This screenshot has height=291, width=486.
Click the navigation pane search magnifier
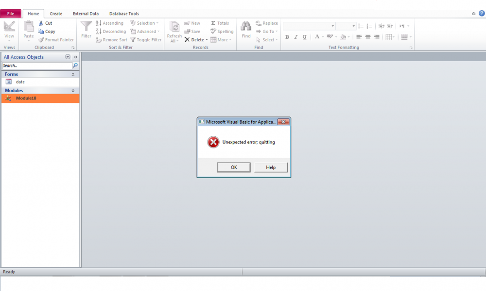pos(75,65)
